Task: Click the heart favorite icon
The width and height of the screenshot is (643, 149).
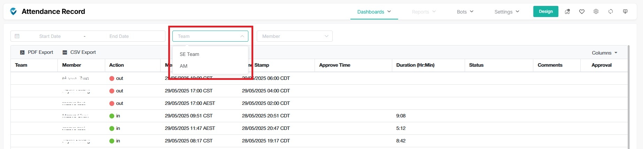Action: point(582,11)
